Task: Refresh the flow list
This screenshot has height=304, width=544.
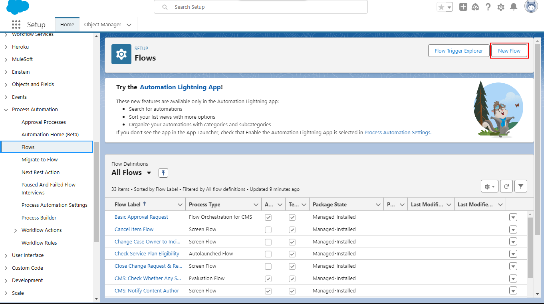Action: 506,186
